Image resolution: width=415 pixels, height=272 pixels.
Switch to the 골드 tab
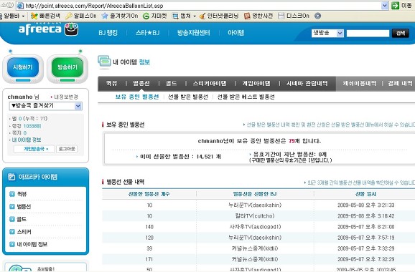171,83
